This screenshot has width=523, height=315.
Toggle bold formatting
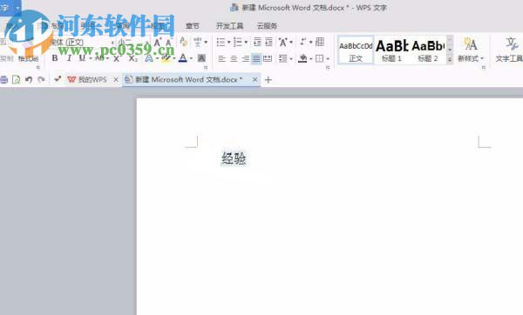[x=55, y=58]
